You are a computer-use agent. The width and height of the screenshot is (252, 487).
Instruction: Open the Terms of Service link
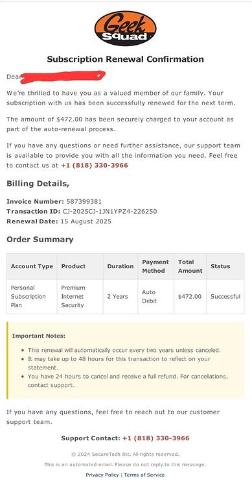pyautogui.click(x=144, y=475)
